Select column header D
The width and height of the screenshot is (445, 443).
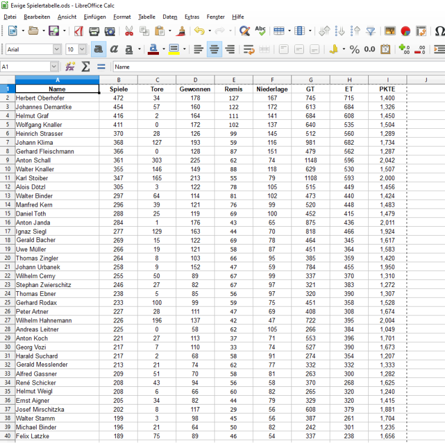point(195,79)
